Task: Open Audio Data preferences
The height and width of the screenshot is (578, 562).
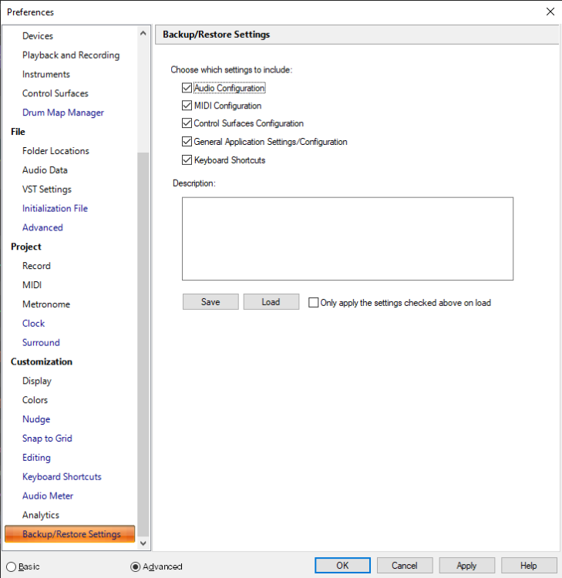Action: [45, 170]
